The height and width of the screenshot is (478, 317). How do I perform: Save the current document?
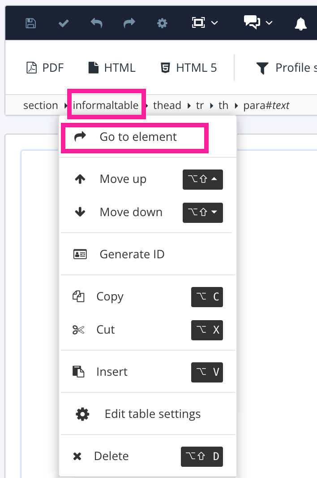(x=30, y=23)
